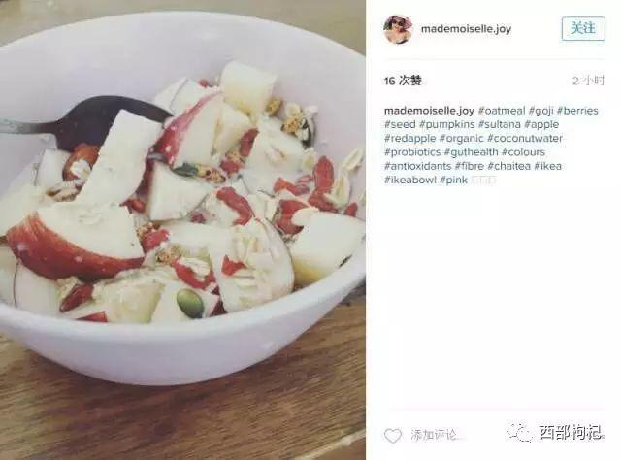
Task: Open the #oatmeal hashtag
Action: [x=502, y=111]
